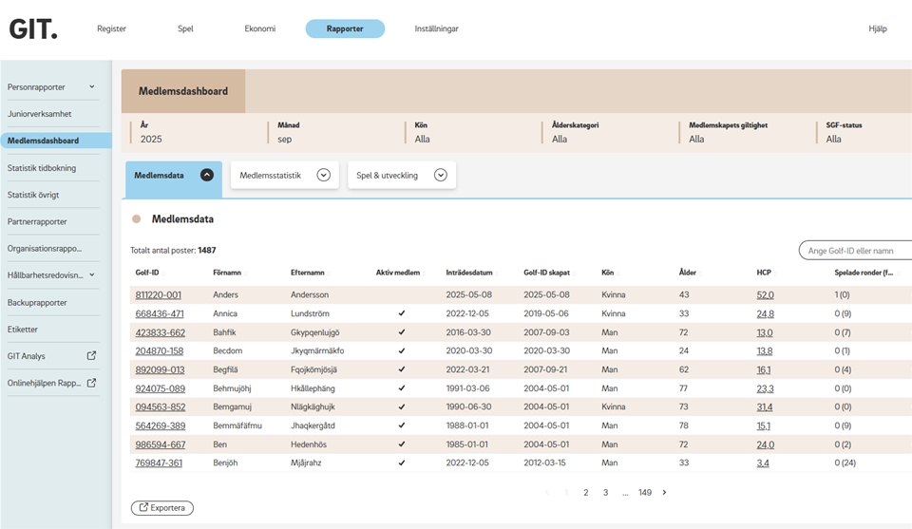Click Aktiv medlem checkmark for Ben Hedenhös
912x529 pixels.
(401, 444)
